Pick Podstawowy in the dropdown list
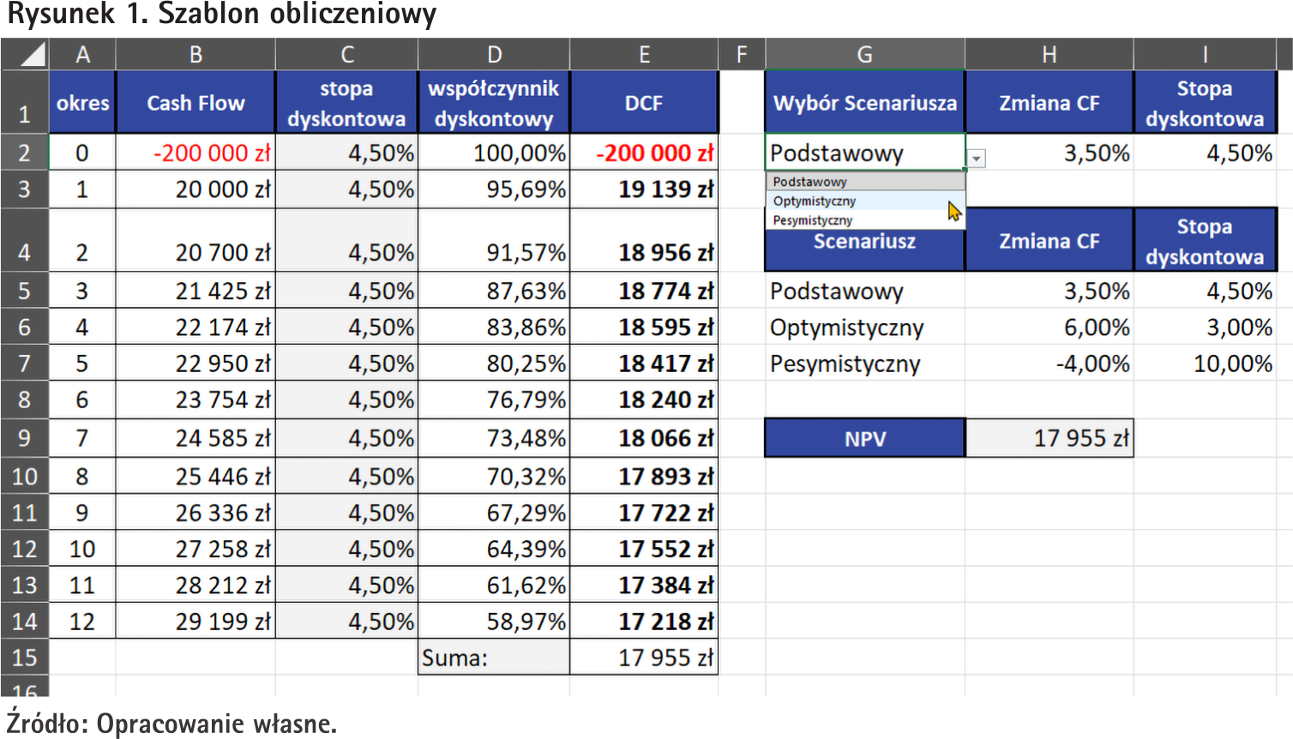Image resolution: width=1293 pixels, height=739 pixels. point(810,182)
